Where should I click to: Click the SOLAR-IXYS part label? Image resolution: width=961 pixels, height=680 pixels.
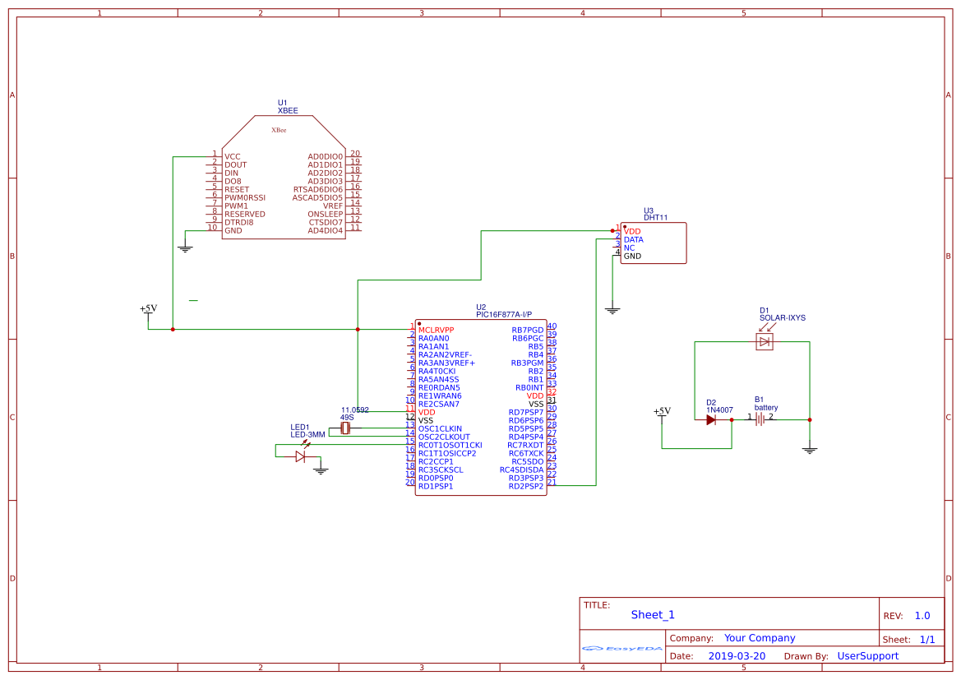782,317
